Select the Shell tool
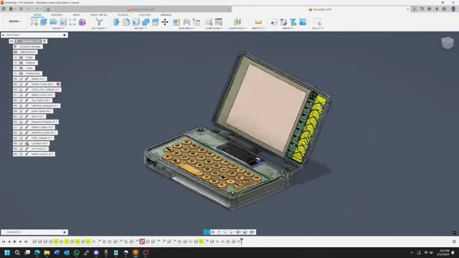Viewport: 459px width, 258px height. (136, 22)
